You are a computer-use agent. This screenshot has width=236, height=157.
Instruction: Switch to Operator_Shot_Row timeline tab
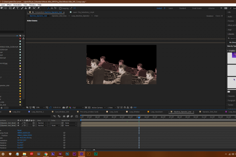click(210, 112)
